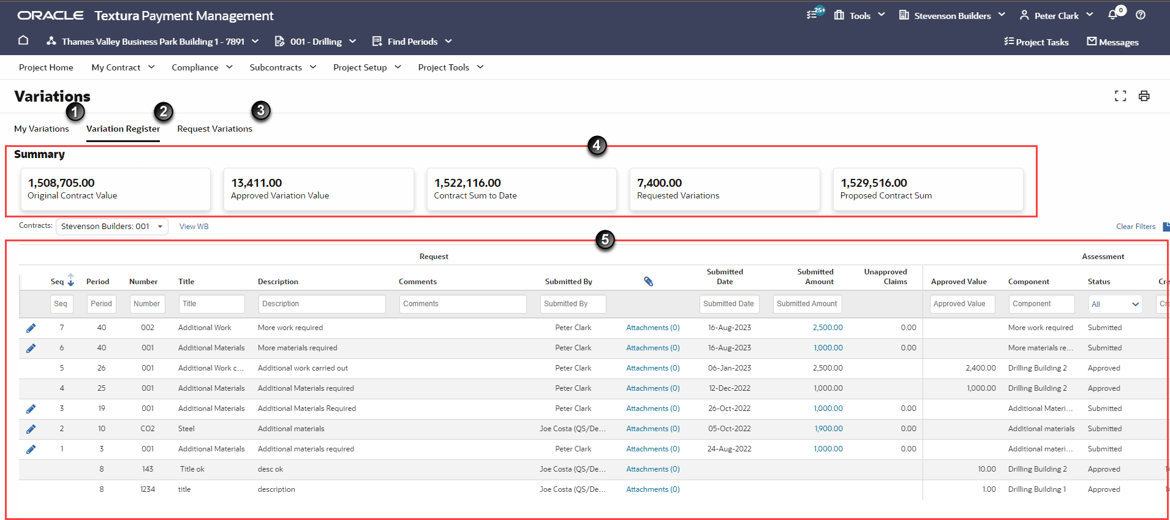Screen dimensions: 1170x520
Task: Open the task list icon with 25+ badge
Action: pyautogui.click(x=815, y=13)
